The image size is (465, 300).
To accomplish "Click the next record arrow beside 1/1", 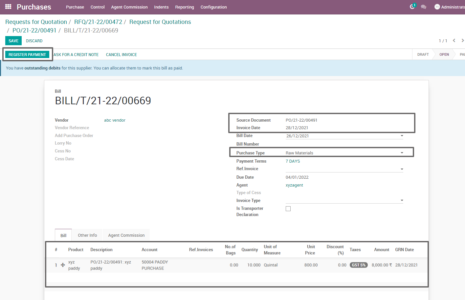I will point(463,40).
